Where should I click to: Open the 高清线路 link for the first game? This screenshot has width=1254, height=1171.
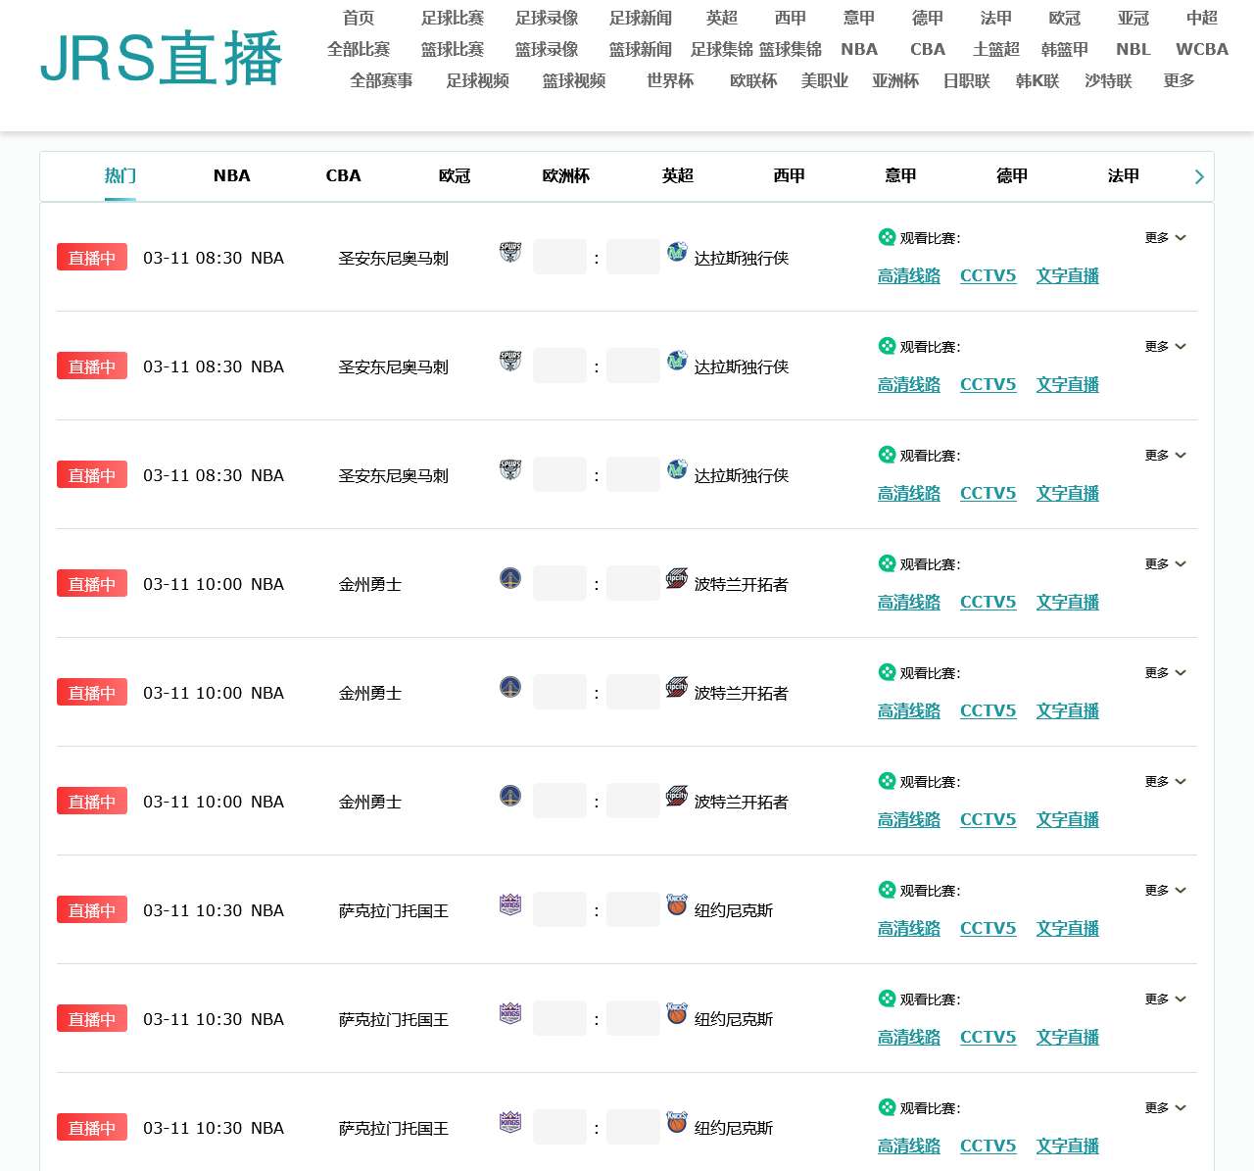click(x=908, y=275)
